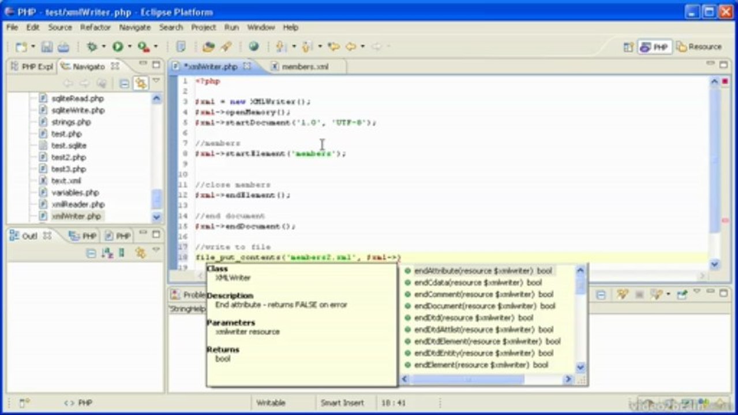Open the Project menu
The width and height of the screenshot is (738, 415).
(x=204, y=27)
